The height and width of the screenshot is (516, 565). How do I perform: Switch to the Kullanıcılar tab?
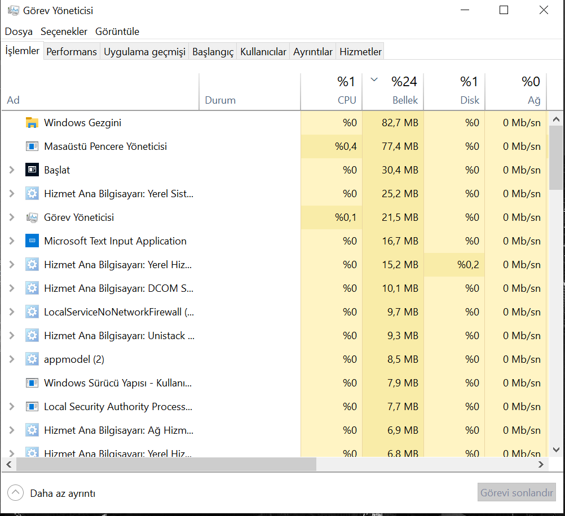click(x=263, y=51)
